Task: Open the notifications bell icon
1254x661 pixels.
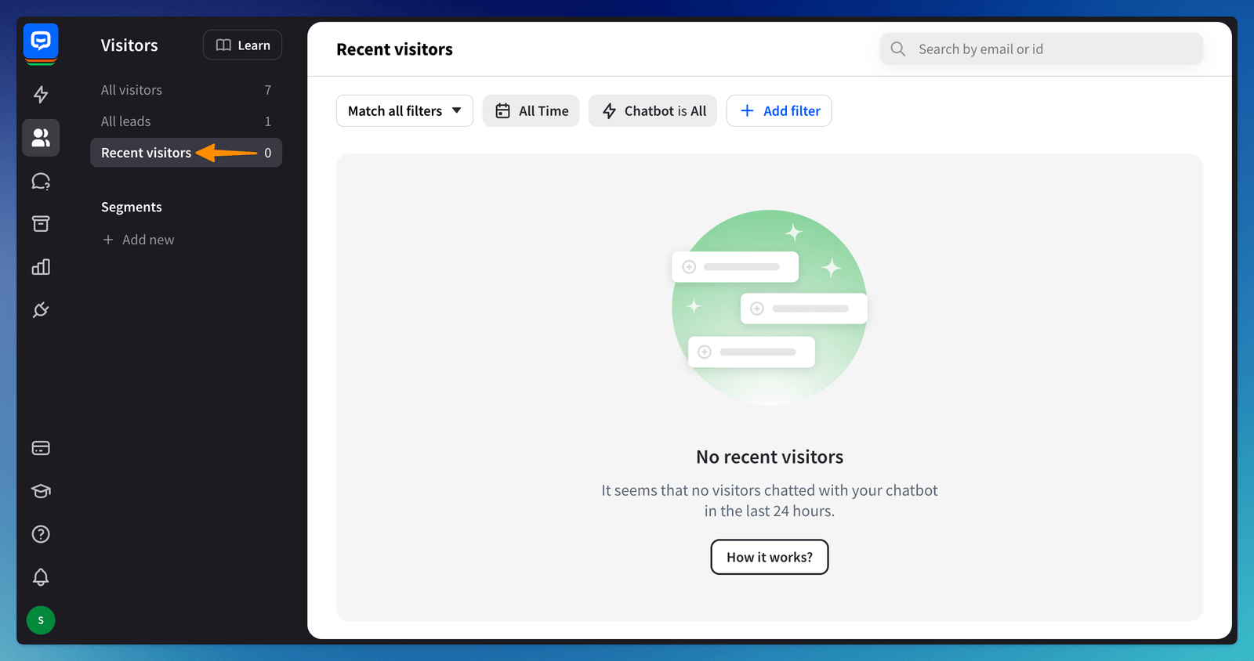Action: 41,577
